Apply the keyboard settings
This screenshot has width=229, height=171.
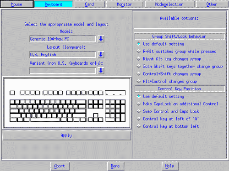67,135
